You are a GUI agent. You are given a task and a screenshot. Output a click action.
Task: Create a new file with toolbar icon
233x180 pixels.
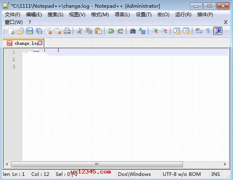[11, 31]
